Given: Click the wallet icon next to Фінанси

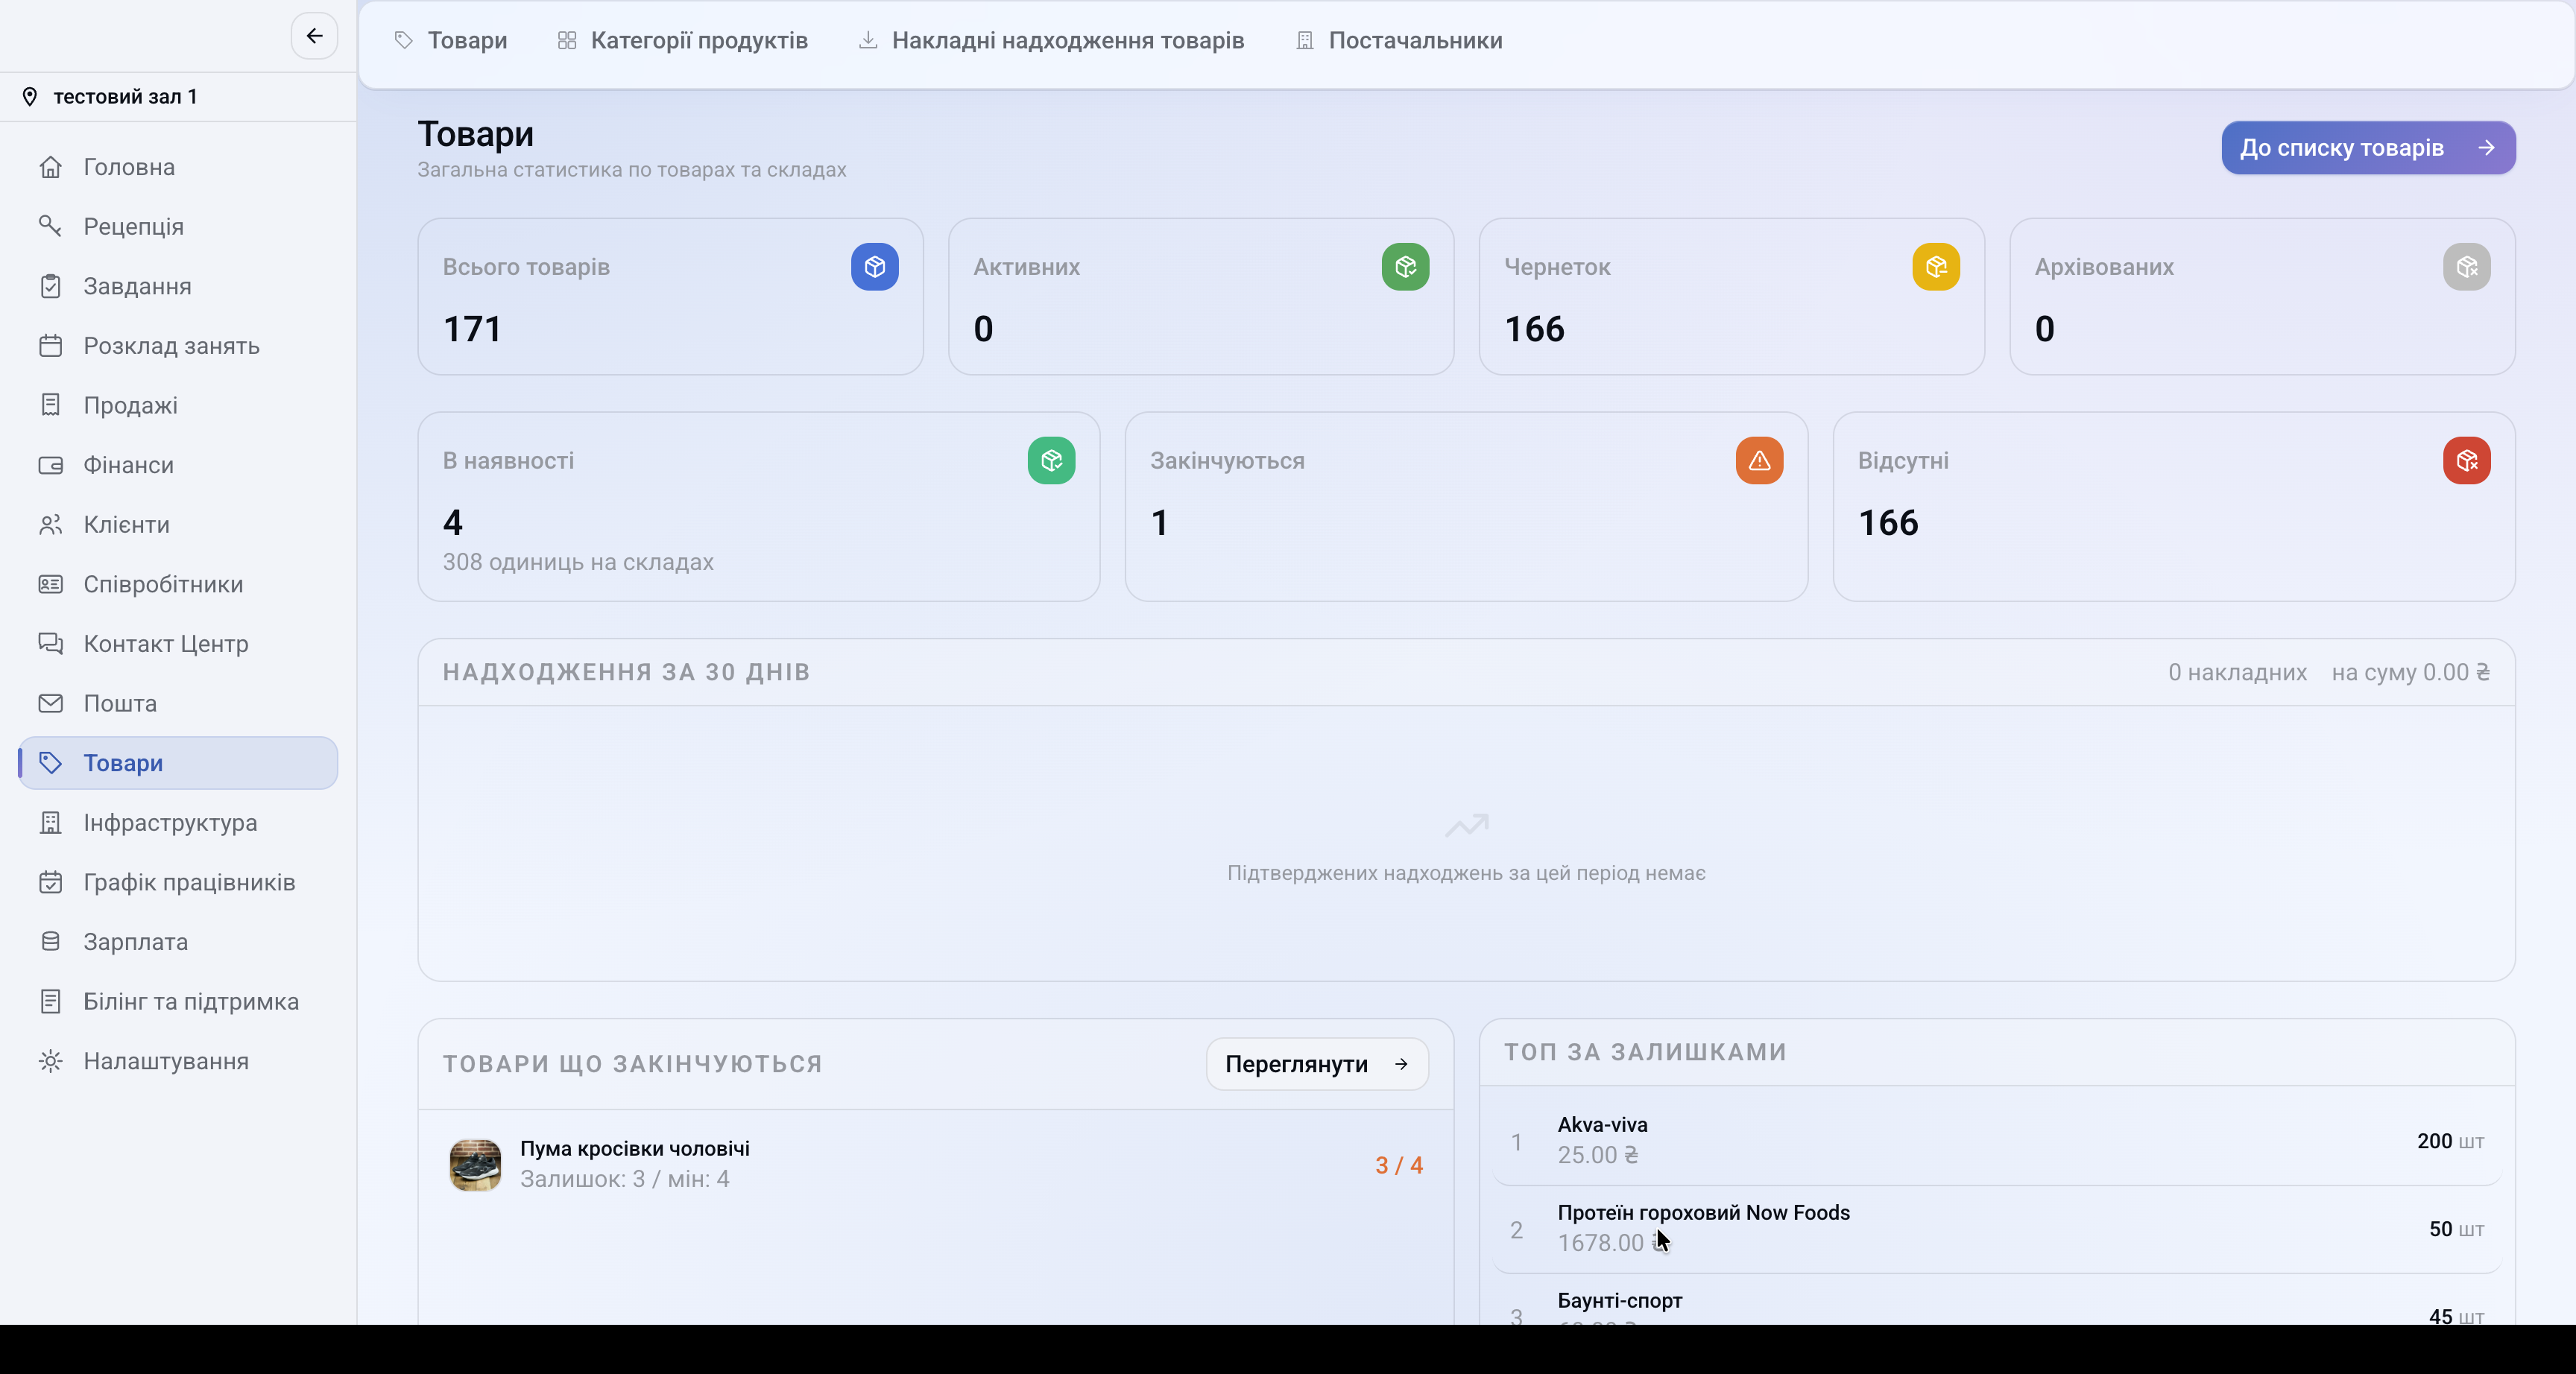Looking at the screenshot, I should point(51,465).
